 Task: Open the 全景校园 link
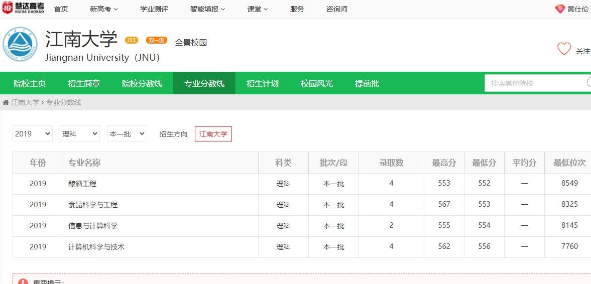click(191, 43)
